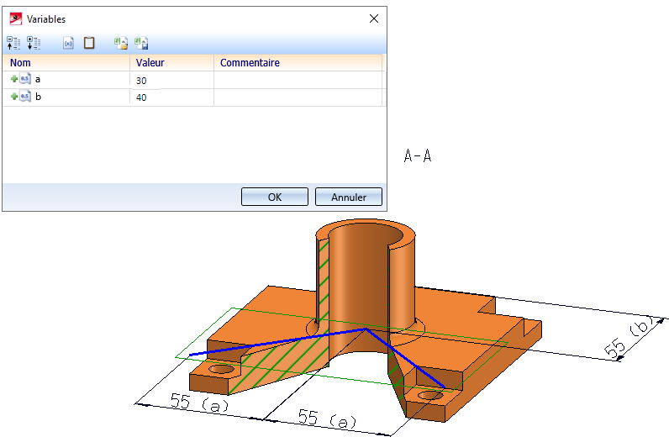The height and width of the screenshot is (437, 669).
Task: Click the variable icon beside row a
Action: [24, 79]
